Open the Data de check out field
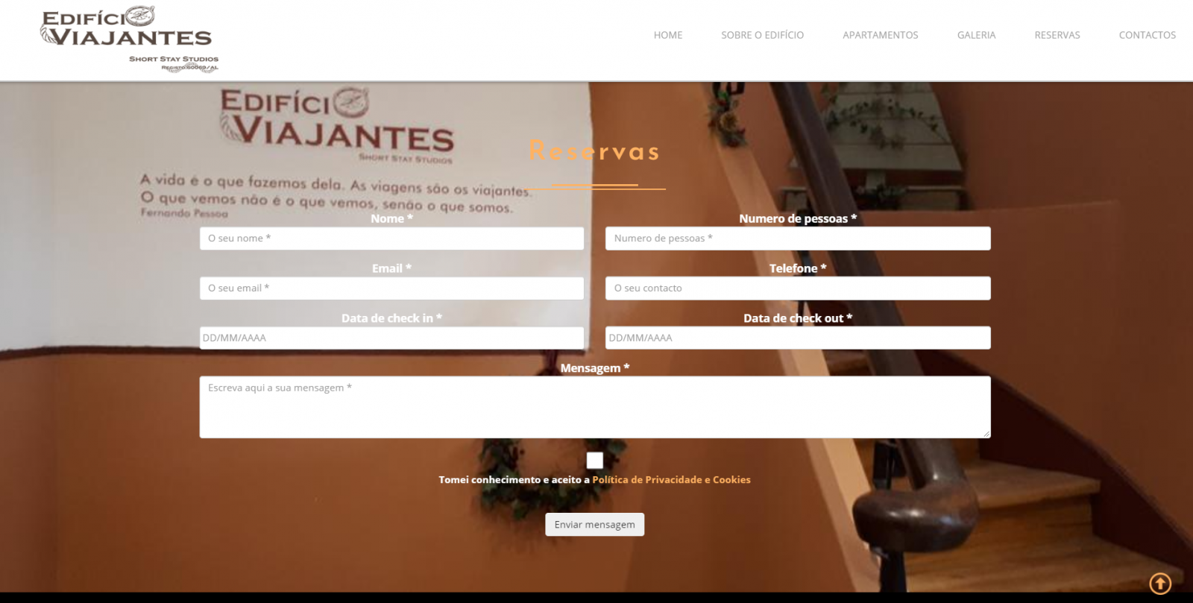This screenshot has width=1193, height=603. [798, 338]
